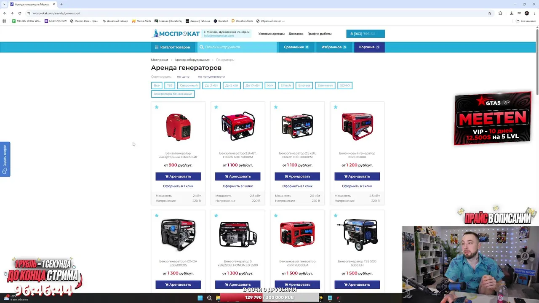
Task: Select the Генераторы бензиновые filter tag
Action: click(173, 94)
